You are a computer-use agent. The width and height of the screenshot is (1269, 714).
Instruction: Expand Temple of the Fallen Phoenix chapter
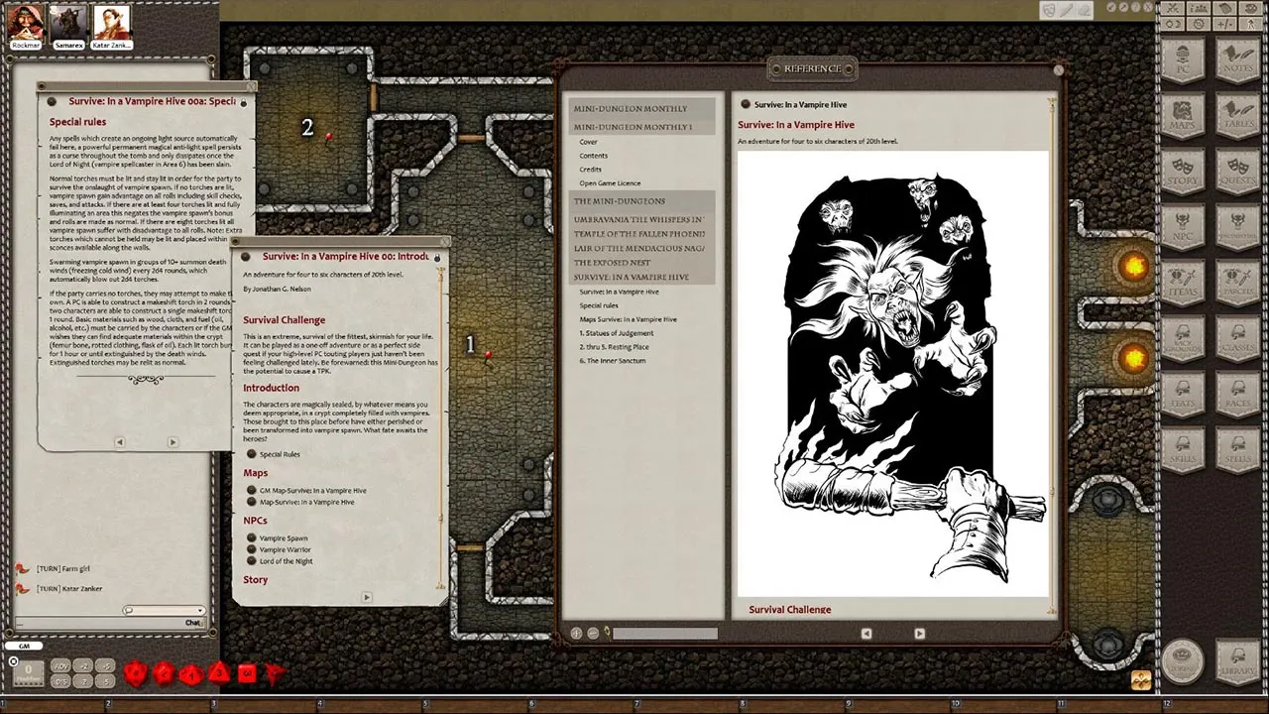(x=641, y=233)
